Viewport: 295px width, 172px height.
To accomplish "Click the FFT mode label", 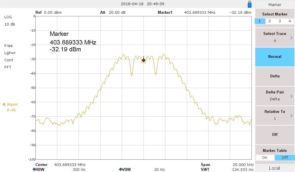I will point(8,67).
